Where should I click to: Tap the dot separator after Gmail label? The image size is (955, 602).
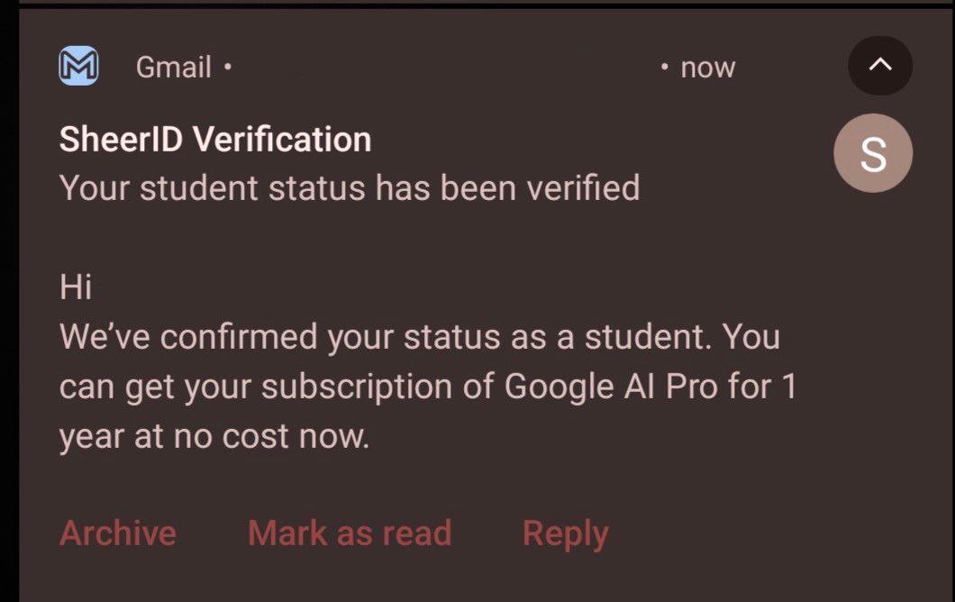click(x=228, y=67)
